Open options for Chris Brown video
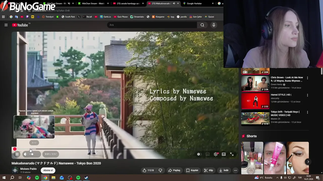The height and width of the screenshot is (181, 323). click(307, 78)
